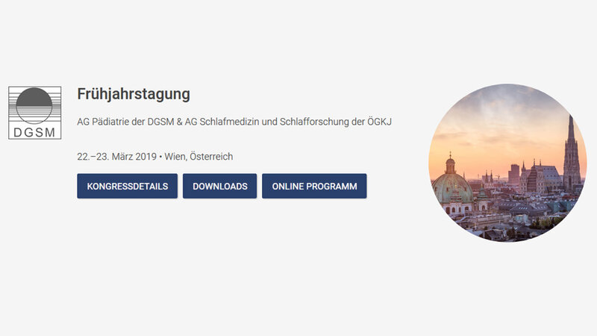Click the DGSM letters beneath the logo graphic
The image size is (597, 336).
click(34, 132)
